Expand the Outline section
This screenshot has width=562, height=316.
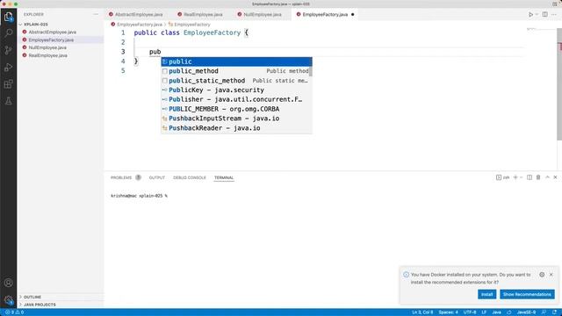[x=32, y=297]
